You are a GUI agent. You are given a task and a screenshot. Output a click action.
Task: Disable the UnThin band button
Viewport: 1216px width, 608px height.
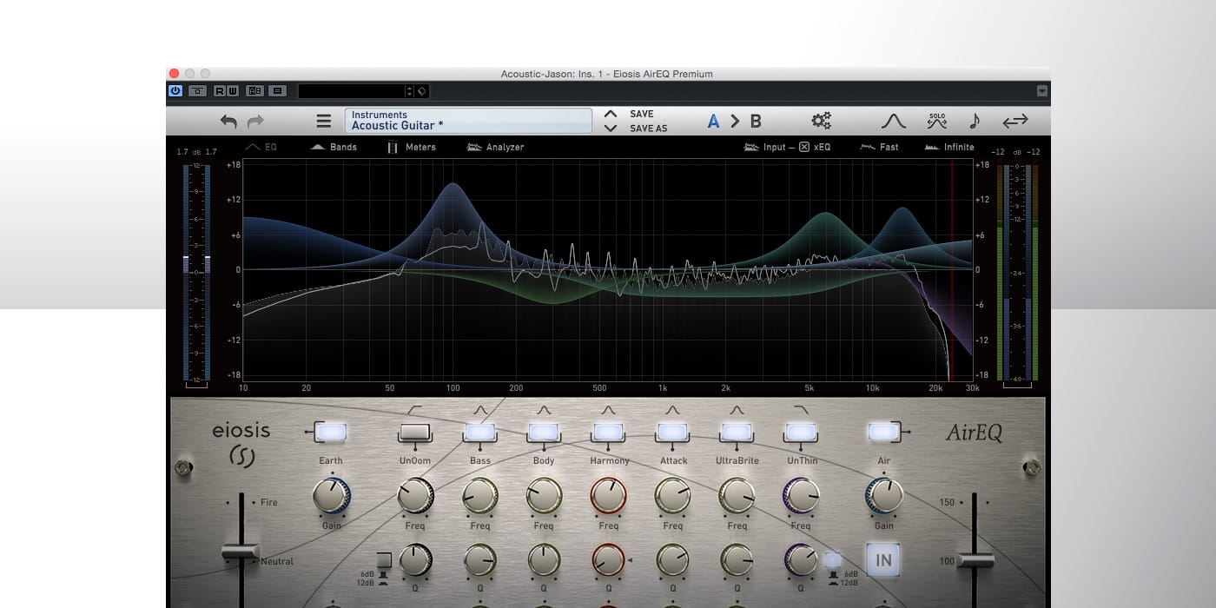pyautogui.click(x=801, y=432)
